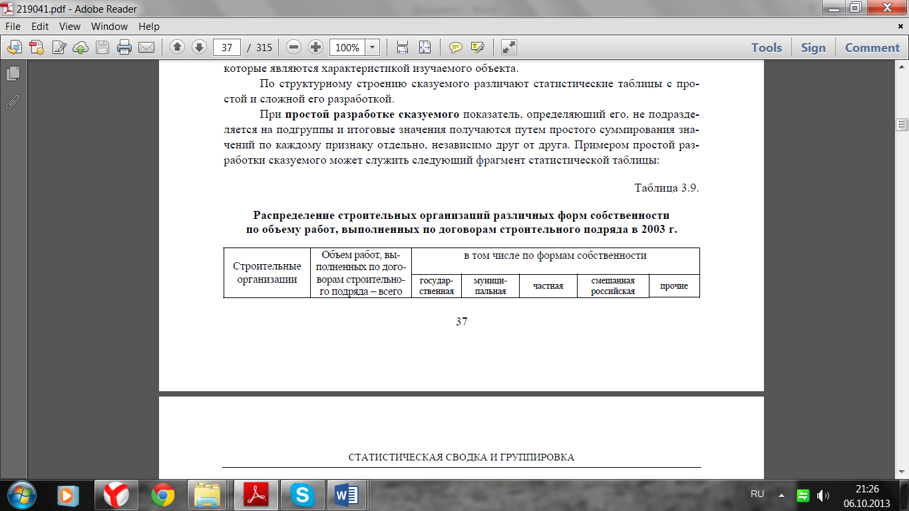The height and width of the screenshot is (511, 909).
Task: Click the scrollbar up arrow
Action: click(x=902, y=66)
